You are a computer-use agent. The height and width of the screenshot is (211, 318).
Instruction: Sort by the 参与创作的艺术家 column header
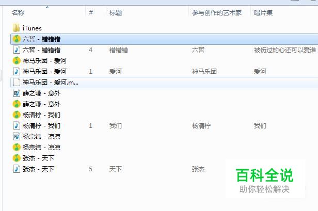click(217, 13)
